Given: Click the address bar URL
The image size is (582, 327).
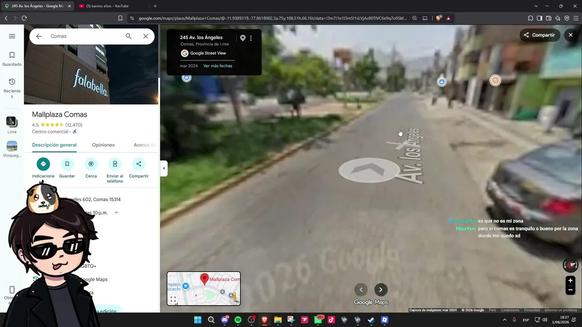Looking at the screenshot, I should point(272,18).
